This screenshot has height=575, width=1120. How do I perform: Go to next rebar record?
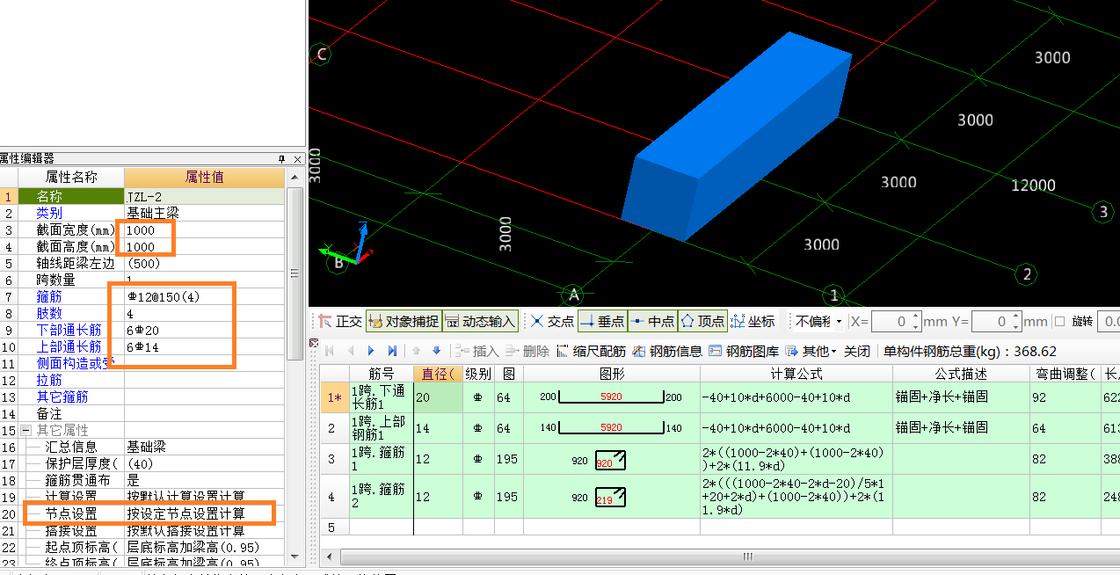tap(371, 351)
